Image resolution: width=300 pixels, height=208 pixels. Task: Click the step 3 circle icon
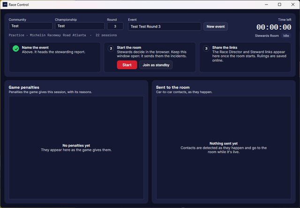[x=206, y=49]
